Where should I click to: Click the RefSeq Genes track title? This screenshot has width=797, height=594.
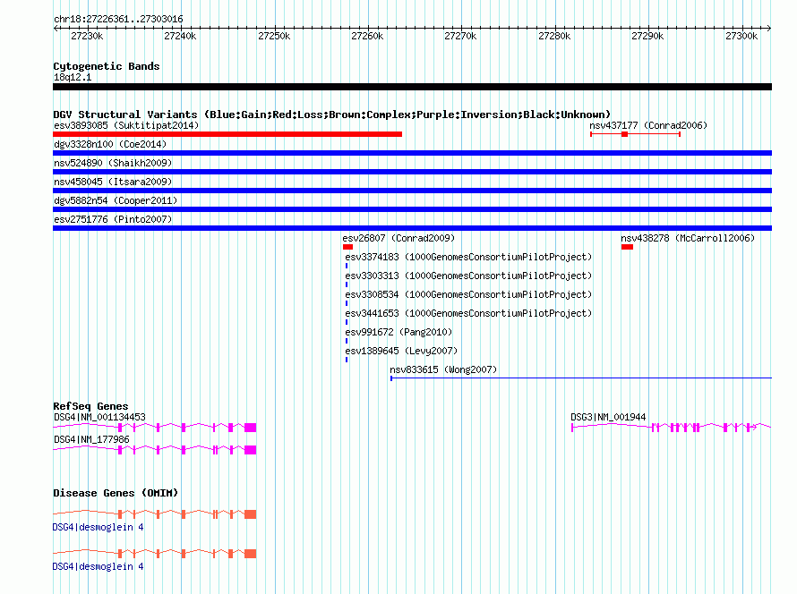click(90, 406)
